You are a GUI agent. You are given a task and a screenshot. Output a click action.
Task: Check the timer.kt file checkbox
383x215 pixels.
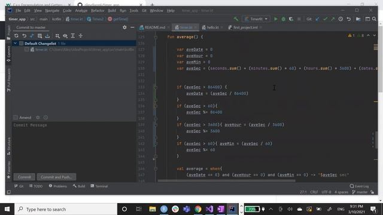[26, 50]
